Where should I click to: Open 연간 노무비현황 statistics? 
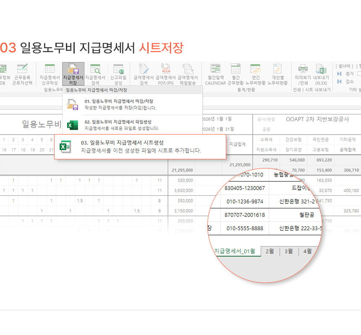(255, 73)
